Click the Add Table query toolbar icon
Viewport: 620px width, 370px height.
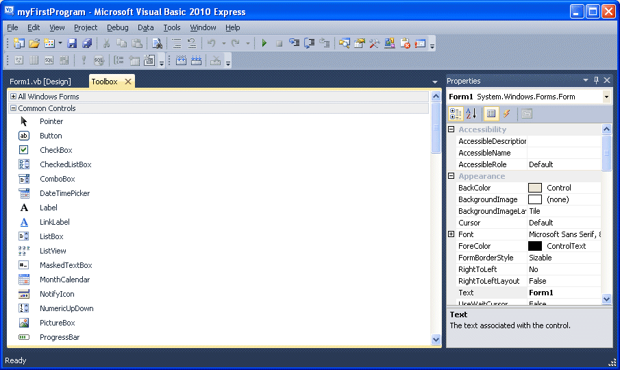click(x=134, y=60)
